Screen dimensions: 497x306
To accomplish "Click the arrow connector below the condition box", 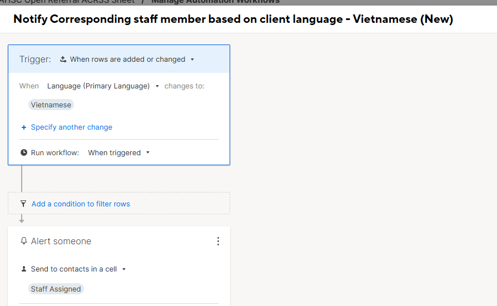I will 22,219.
